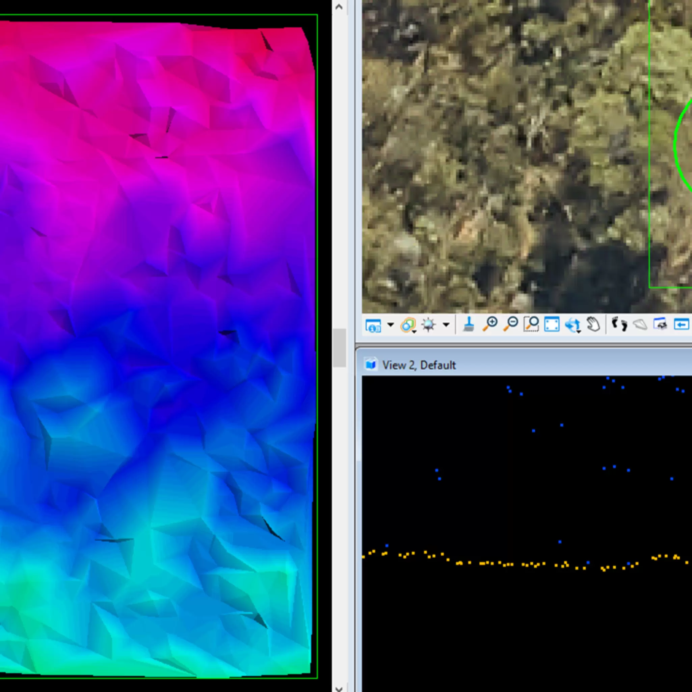Viewport: 692px width, 692px height.
Task: Click the scrollbar up arrow
Action: click(x=339, y=6)
